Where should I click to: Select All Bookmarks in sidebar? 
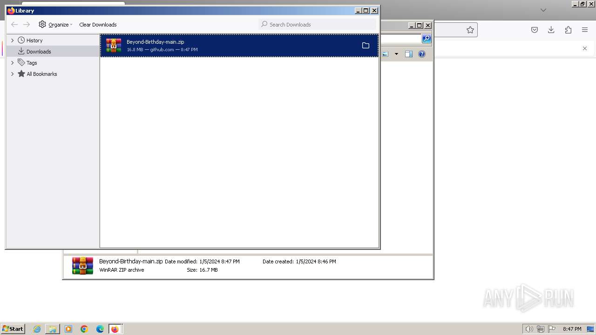click(42, 74)
